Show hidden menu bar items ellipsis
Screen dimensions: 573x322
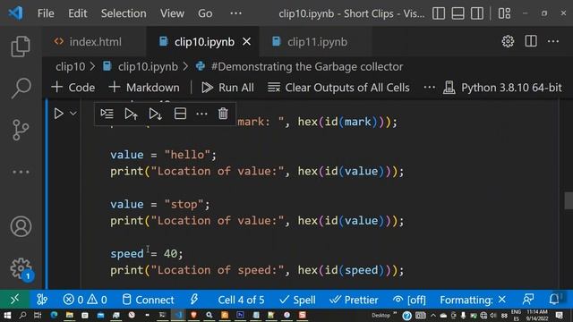point(235,13)
